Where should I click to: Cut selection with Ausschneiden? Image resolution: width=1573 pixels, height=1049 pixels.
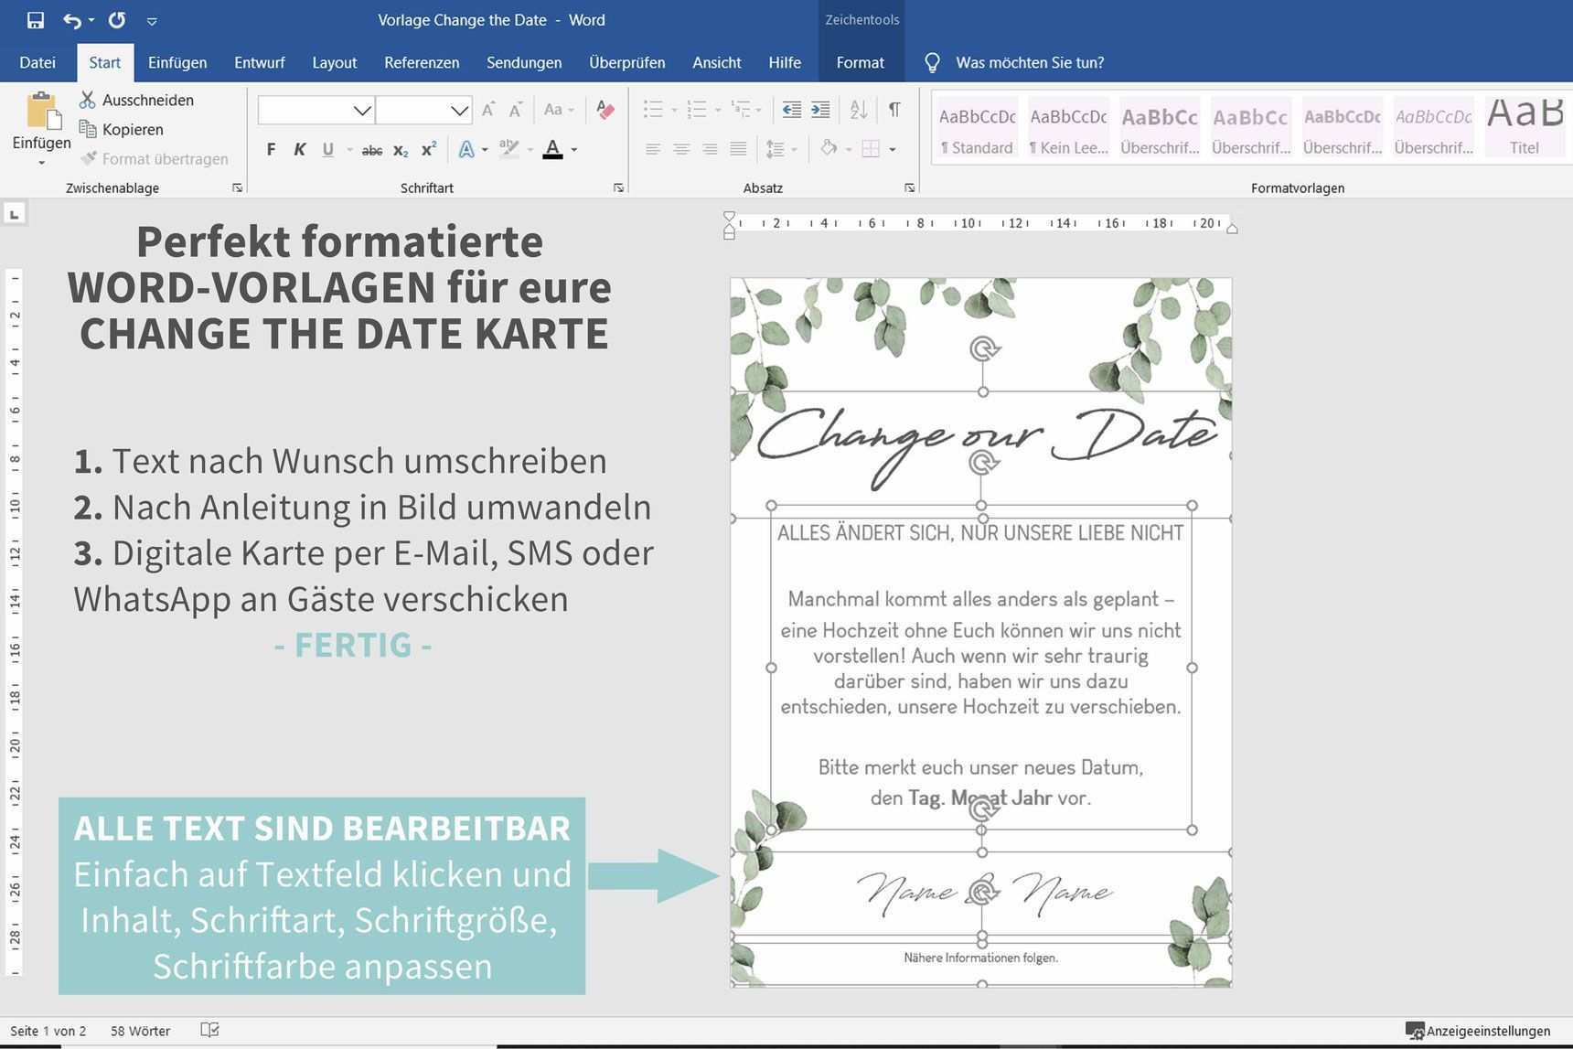pyautogui.click(x=136, y=100)
